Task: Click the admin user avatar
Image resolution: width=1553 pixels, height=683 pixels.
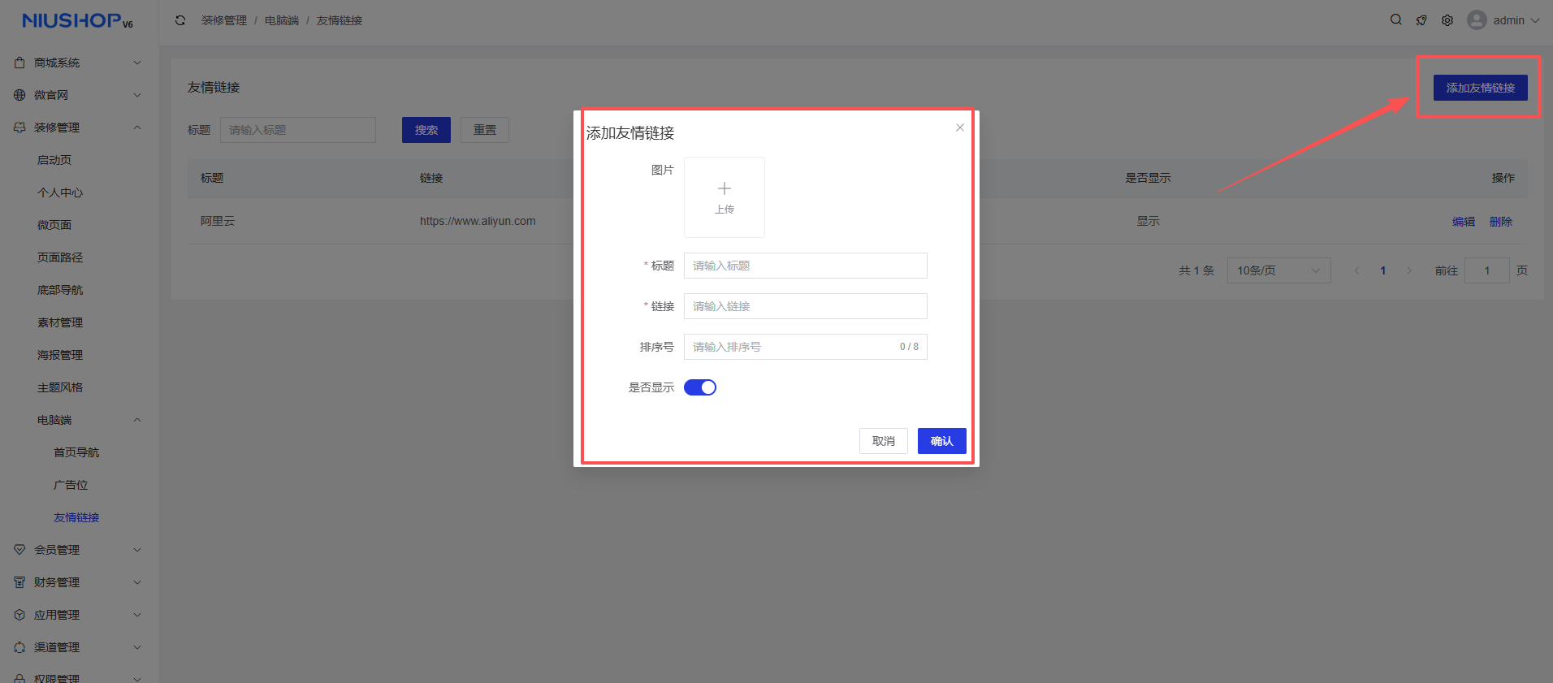Action: (x=1477, y=20)
